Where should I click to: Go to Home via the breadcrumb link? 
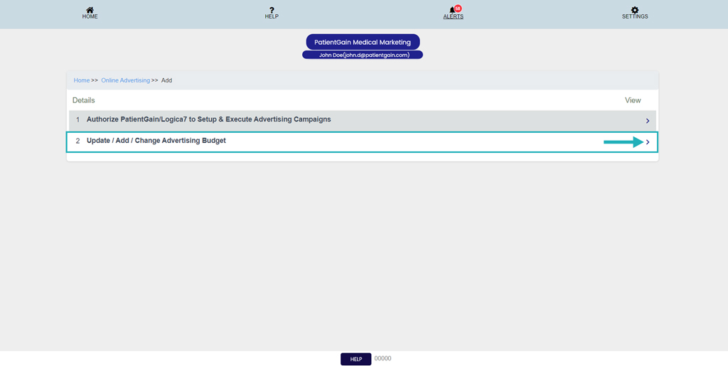coord(82,80)
